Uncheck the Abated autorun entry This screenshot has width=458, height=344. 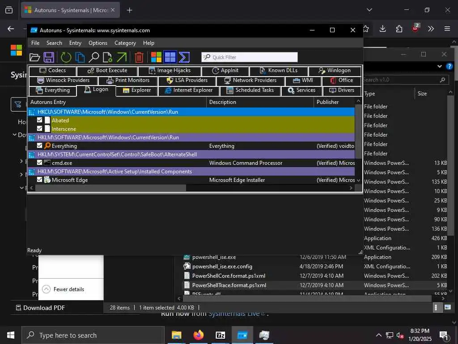[x=40, y=120]
